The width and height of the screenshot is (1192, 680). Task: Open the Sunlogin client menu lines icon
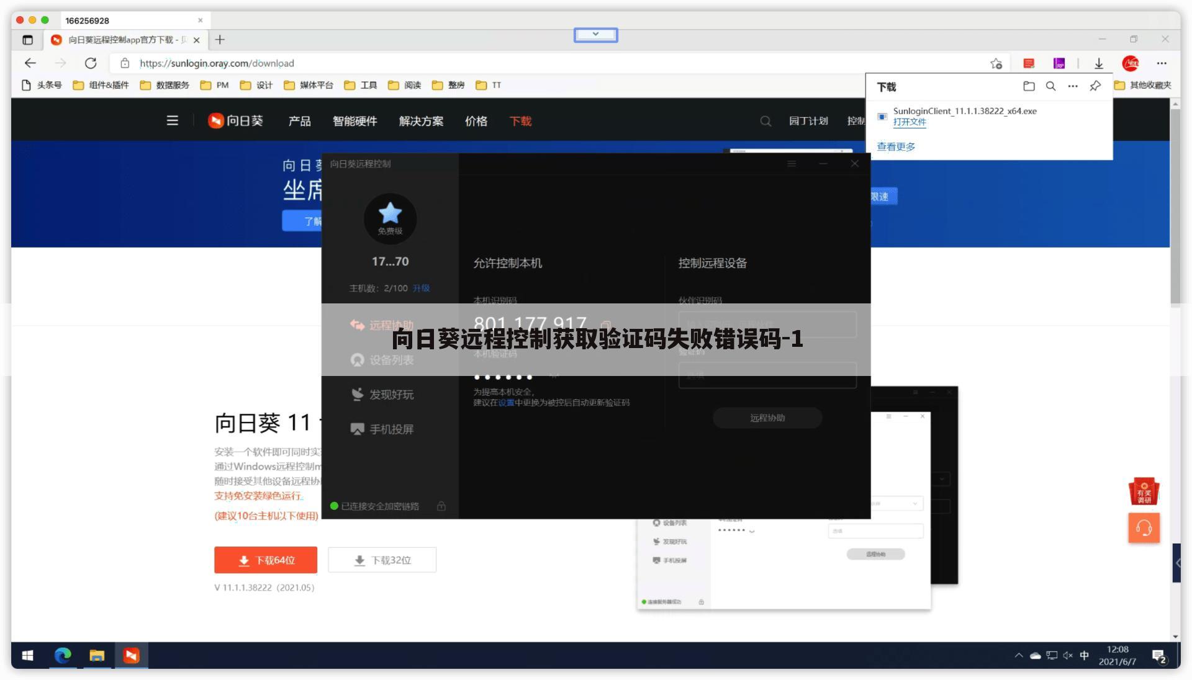click(792, 164)
